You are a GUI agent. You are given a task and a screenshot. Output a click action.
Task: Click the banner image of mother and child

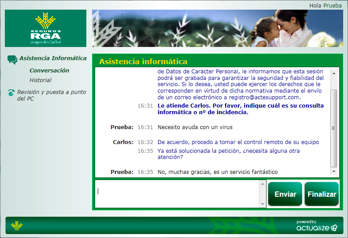coord(218,28)
